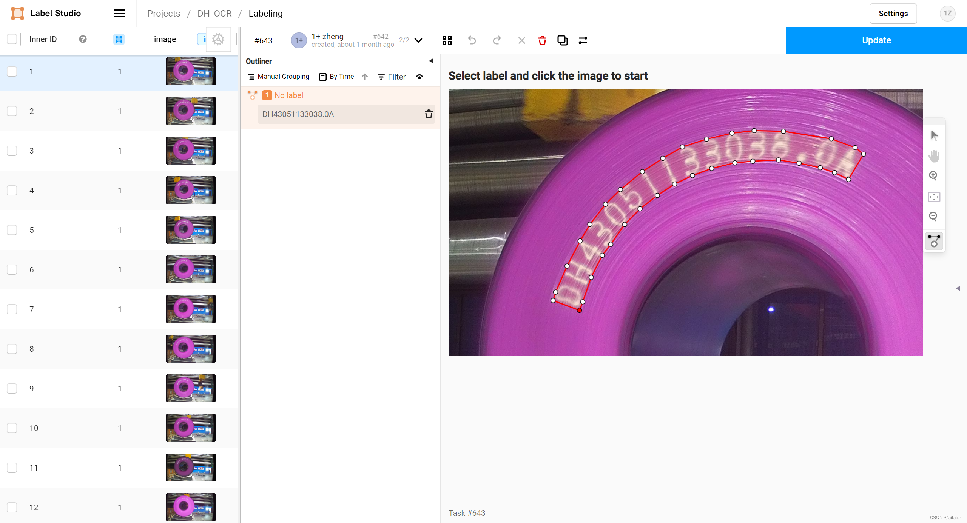Activate the polygon drawing tool
Image resolution: width=967 pixels, height=523 pixels.
[934, 241]
